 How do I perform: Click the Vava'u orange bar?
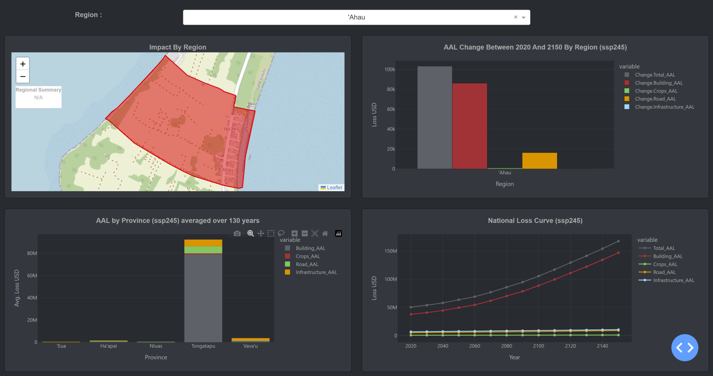tap(250, 339)
